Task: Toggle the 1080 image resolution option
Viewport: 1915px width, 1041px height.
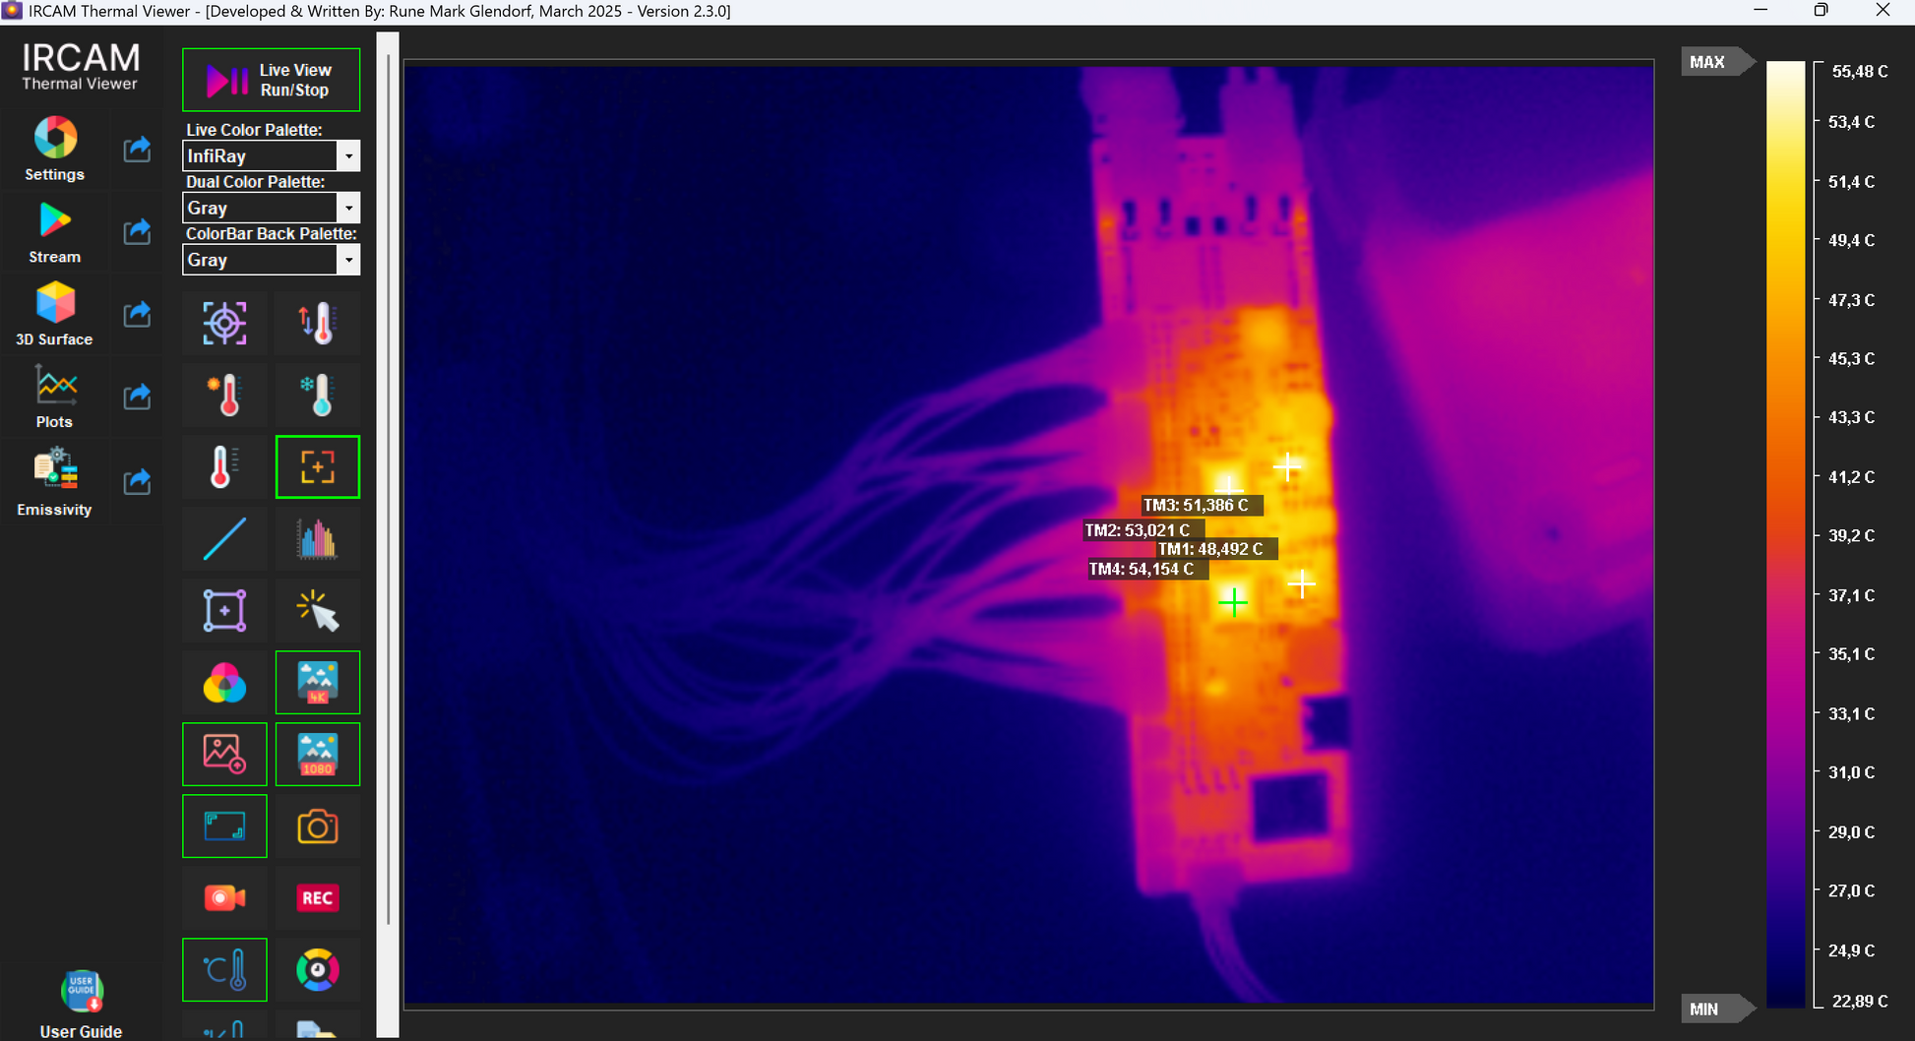Action: point(318,755)
